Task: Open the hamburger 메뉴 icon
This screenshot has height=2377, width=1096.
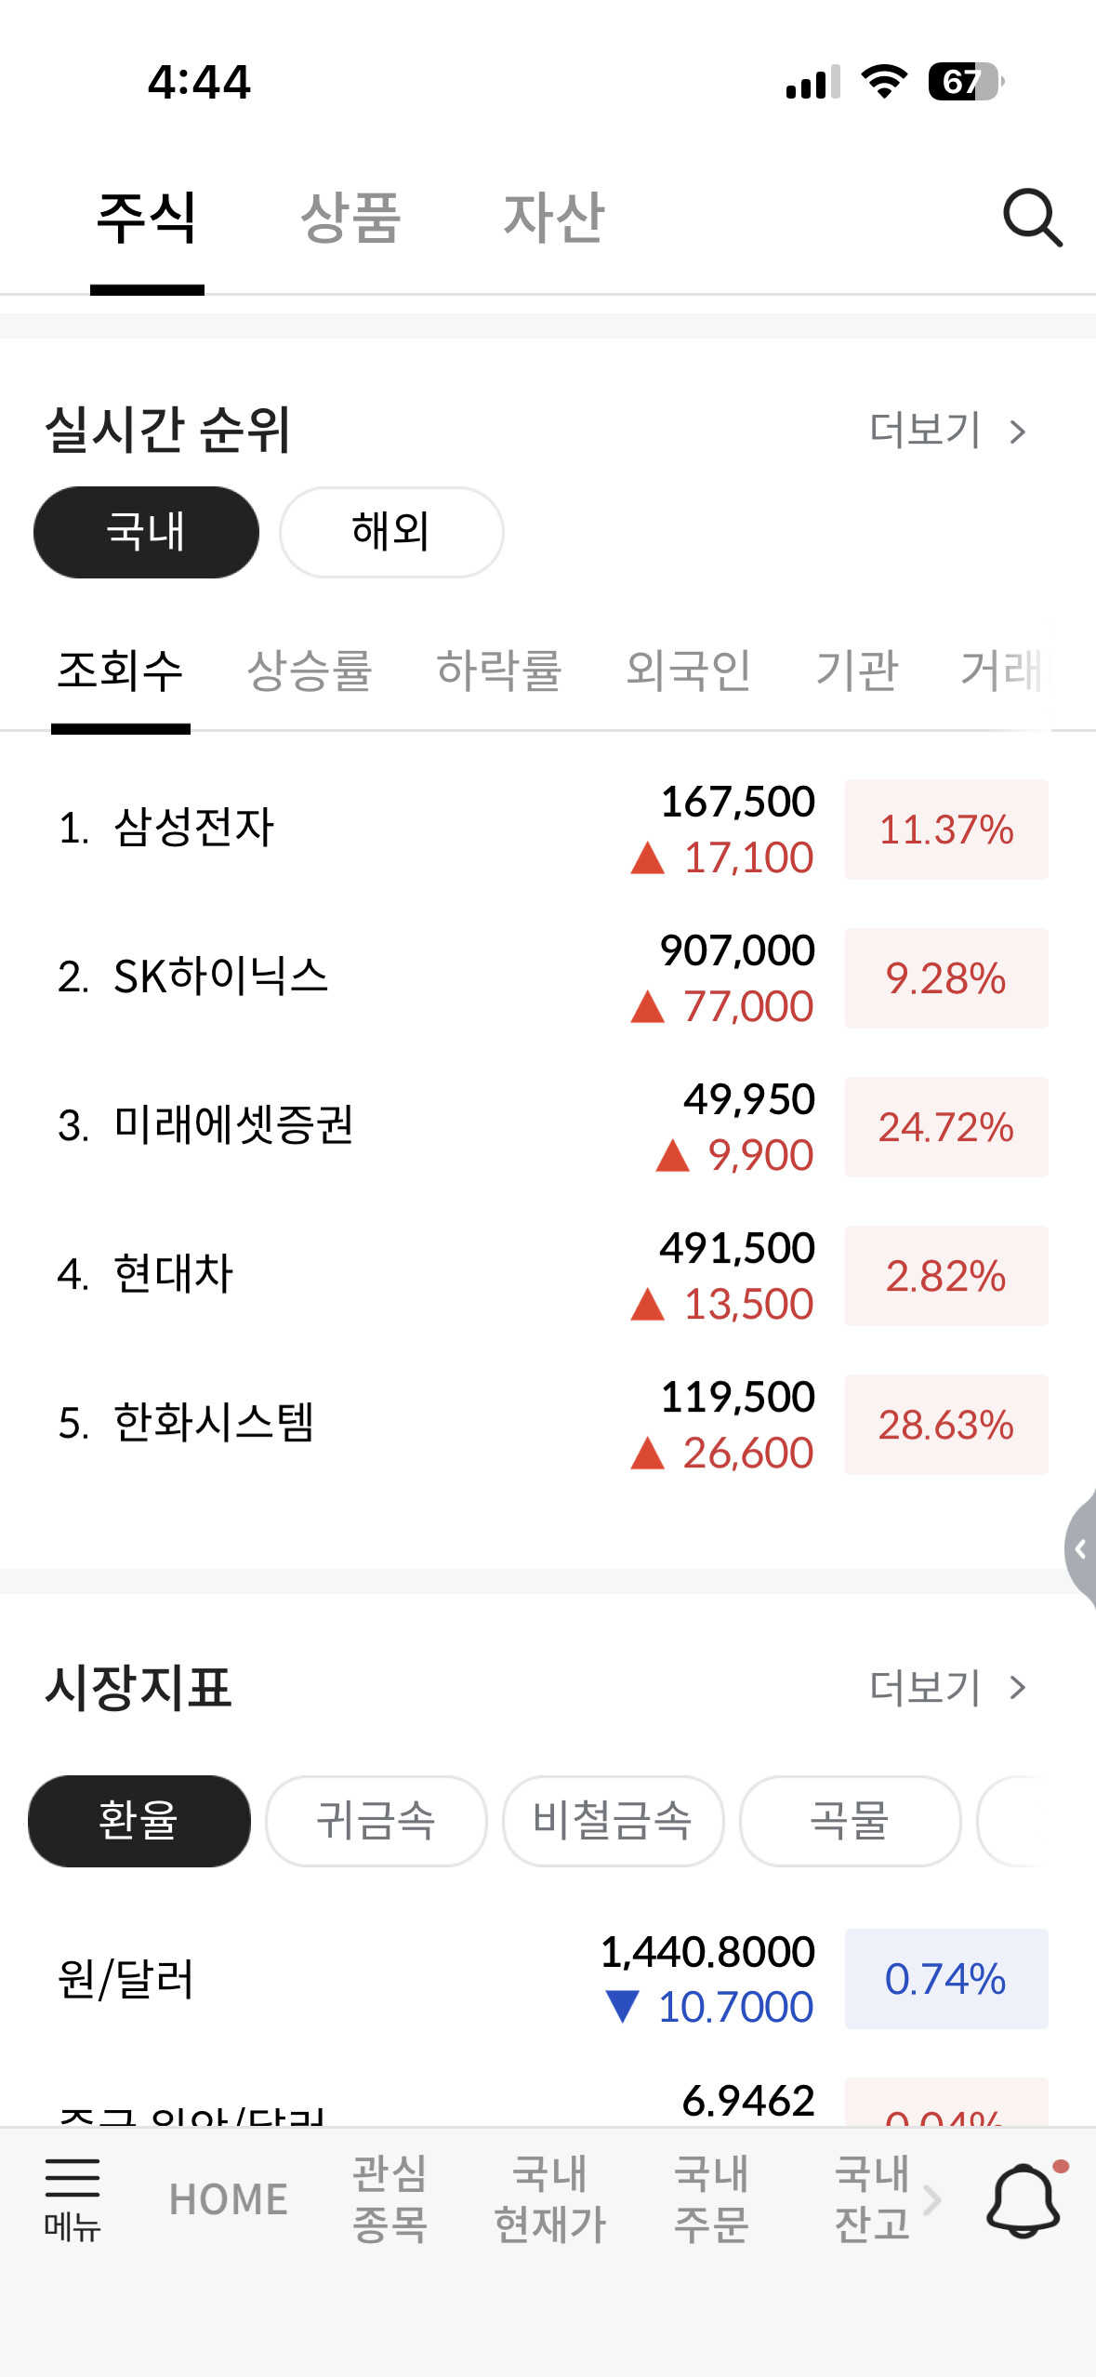Action: [x=73, y=2198]
